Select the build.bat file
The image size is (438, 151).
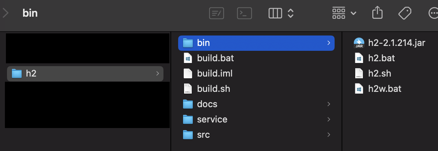click(215, 58)
